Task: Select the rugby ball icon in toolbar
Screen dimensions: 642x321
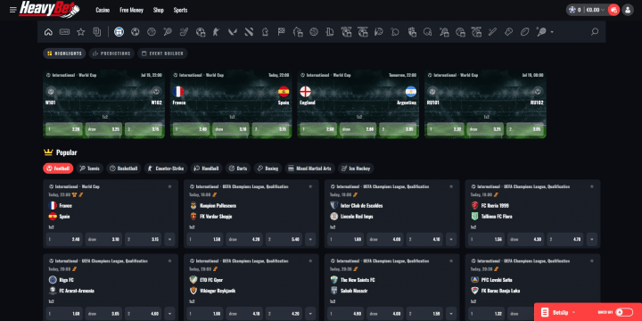Action: [525, 32]
